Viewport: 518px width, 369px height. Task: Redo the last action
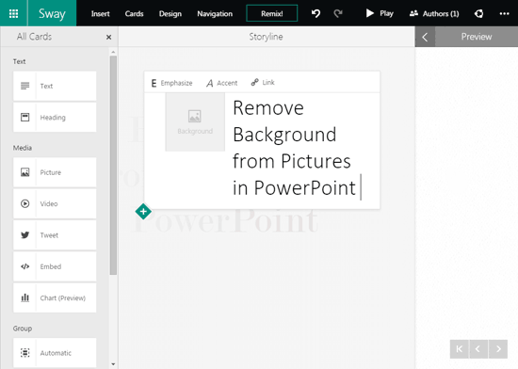pyautogui.click(x=338, y=13)
